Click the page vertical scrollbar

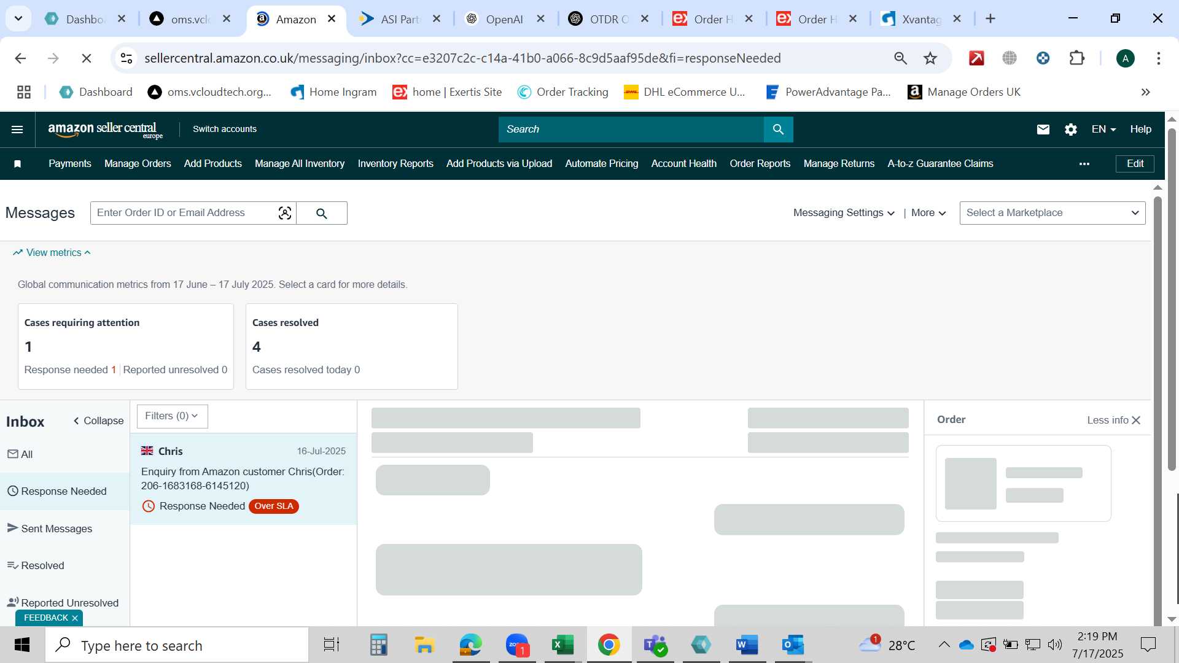click(1172, 301)
